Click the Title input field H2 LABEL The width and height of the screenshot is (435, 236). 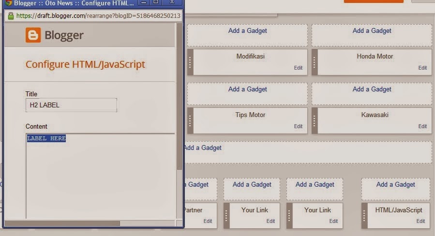71,105
